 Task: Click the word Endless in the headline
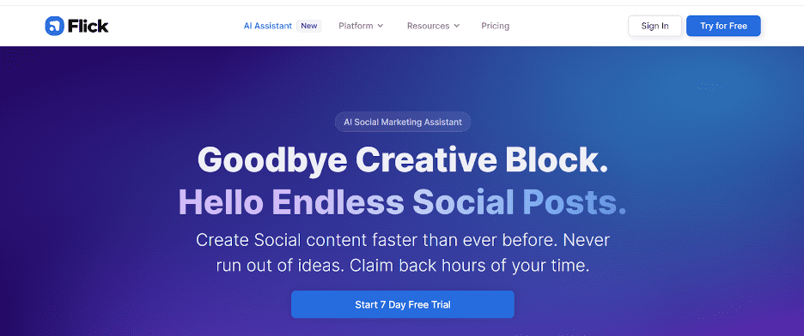tap(338, 202)
